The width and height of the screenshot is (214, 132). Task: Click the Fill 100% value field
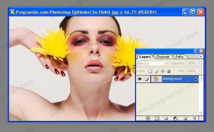pyautogui.click(x=192, y=71)
